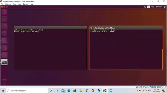The width and height of the screenshot is (167, 93).
Task: Click the Right Ctrl host key label
Action: pyautogui.click(x=164, y=87)
